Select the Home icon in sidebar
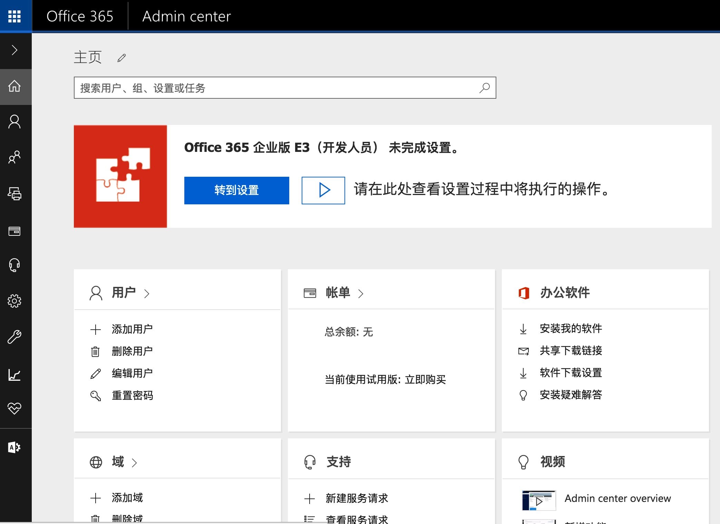The width and height of the screenshot is (720, 524). [x=14, y=86]
